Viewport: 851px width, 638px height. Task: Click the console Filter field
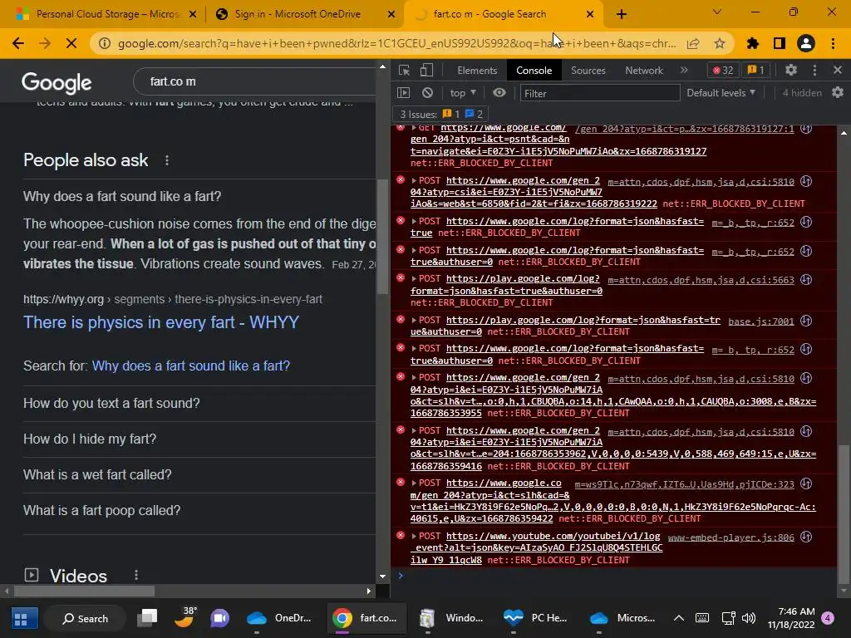(x=600, y=93)
